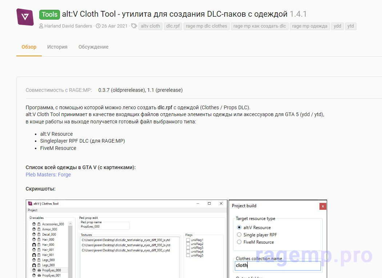The image size is (382, 278).
Task: Click the dlc.rpf tag
Action: point(173,26)
